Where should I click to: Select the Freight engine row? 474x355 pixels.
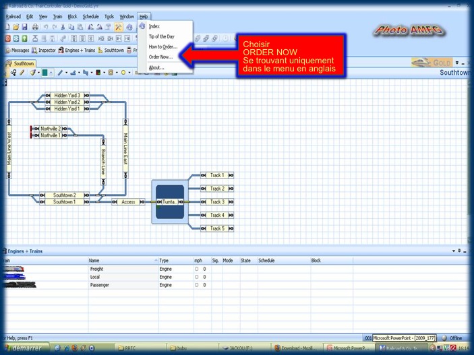(236, 269)
